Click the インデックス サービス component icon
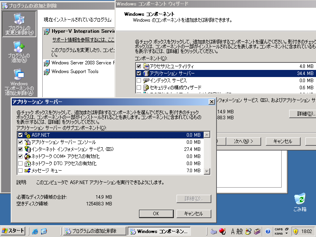Screen dimensions: 316x237 pyautogui.click(x=146, y=81)
